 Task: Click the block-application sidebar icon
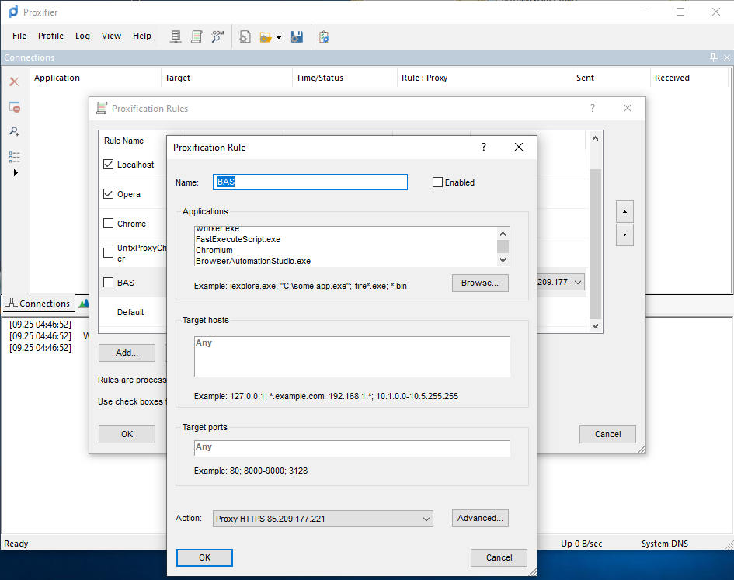click(15, 107)
